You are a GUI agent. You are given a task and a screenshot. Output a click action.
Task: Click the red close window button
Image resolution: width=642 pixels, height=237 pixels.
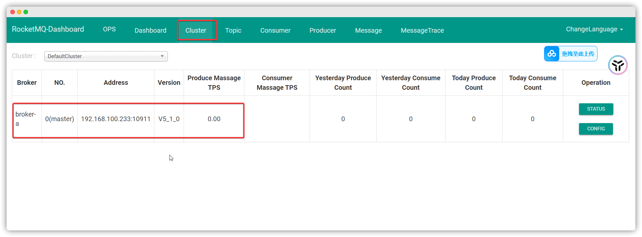13,12
